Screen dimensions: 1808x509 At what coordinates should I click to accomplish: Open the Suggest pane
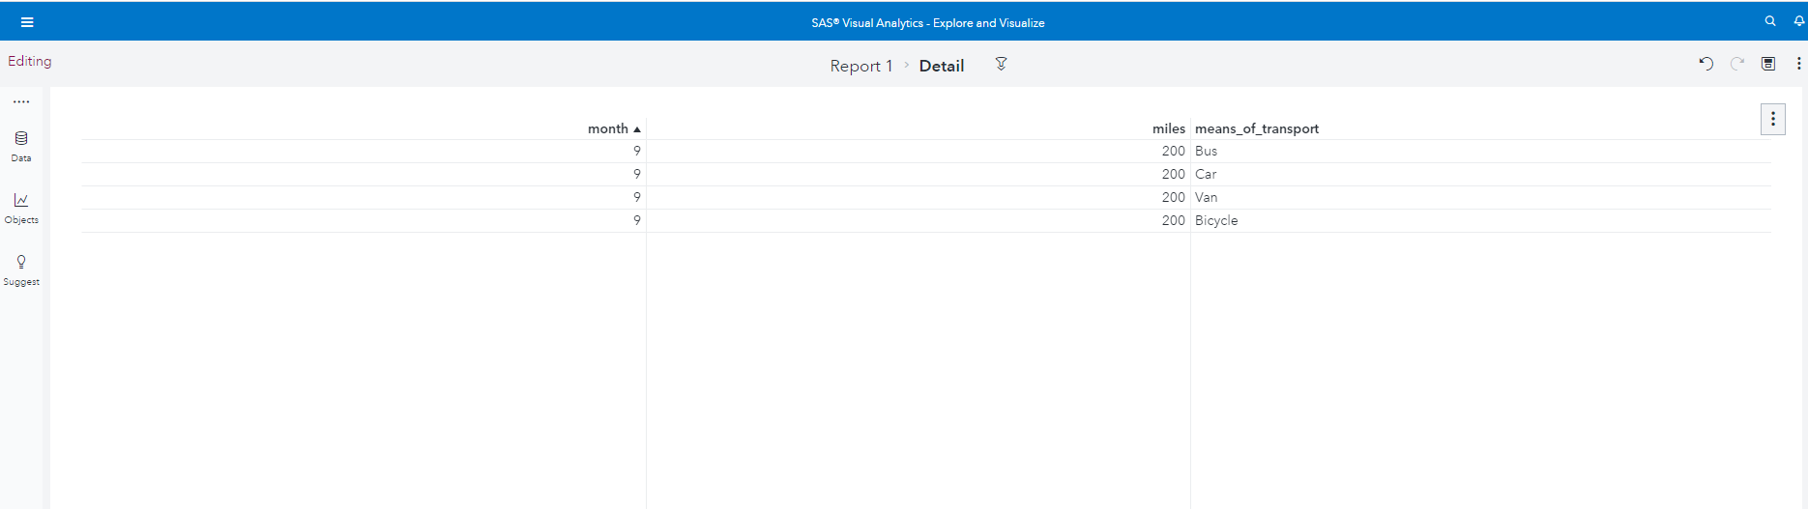[x=21, y=269]
